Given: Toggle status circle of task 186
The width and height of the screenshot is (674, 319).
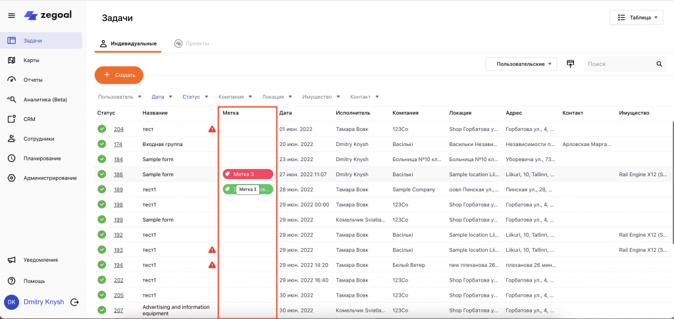Looking at the screenshot, I should [x=101, y=174].
